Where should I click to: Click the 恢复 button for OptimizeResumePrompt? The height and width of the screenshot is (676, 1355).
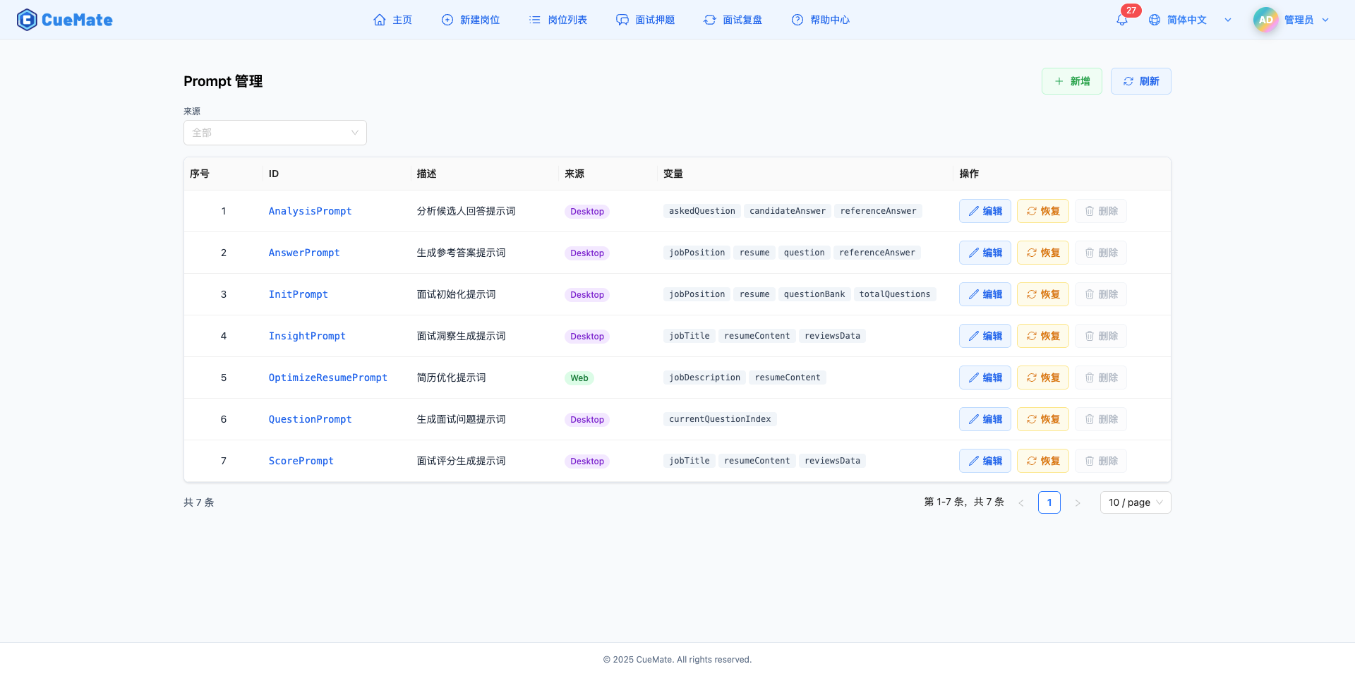click(x=1042, y=378)
